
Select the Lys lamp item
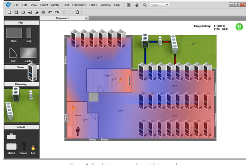point(33,148)
